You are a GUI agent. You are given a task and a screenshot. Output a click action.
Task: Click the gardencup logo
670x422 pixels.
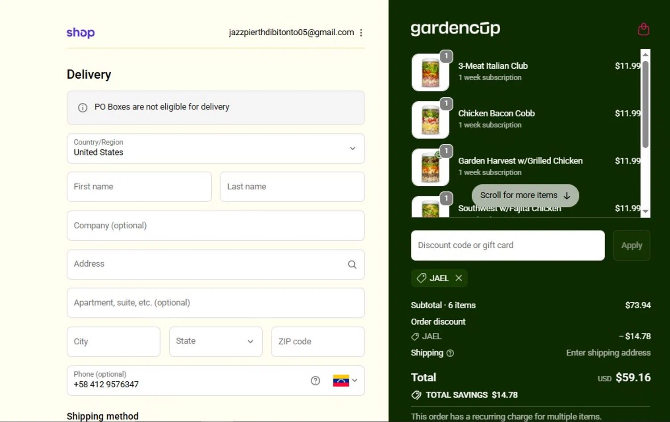click(455, 29)
